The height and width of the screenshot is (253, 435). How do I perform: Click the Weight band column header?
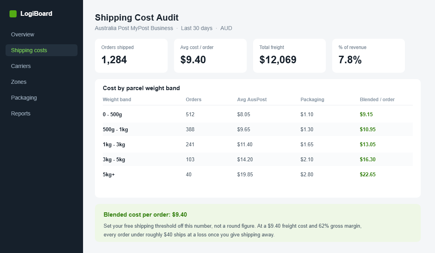(117, 100)
